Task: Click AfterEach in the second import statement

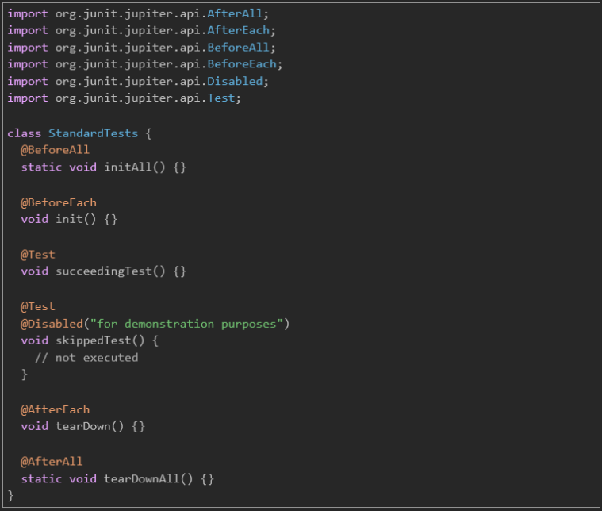Action: [x=238, y=30]
